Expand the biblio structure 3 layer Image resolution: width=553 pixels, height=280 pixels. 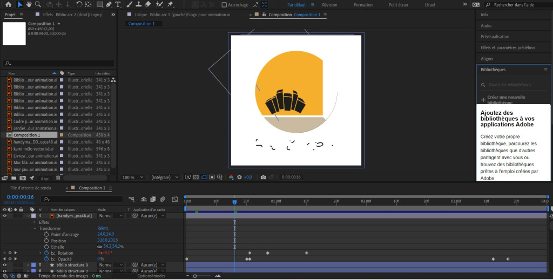28,265
